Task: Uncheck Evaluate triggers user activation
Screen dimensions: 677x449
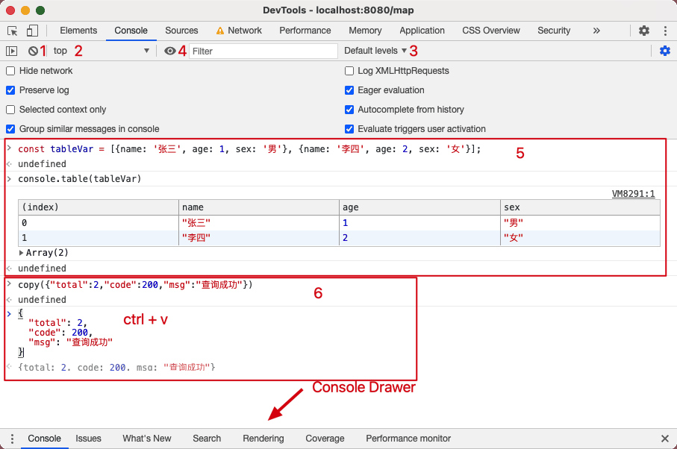Action: click(349, 129)
